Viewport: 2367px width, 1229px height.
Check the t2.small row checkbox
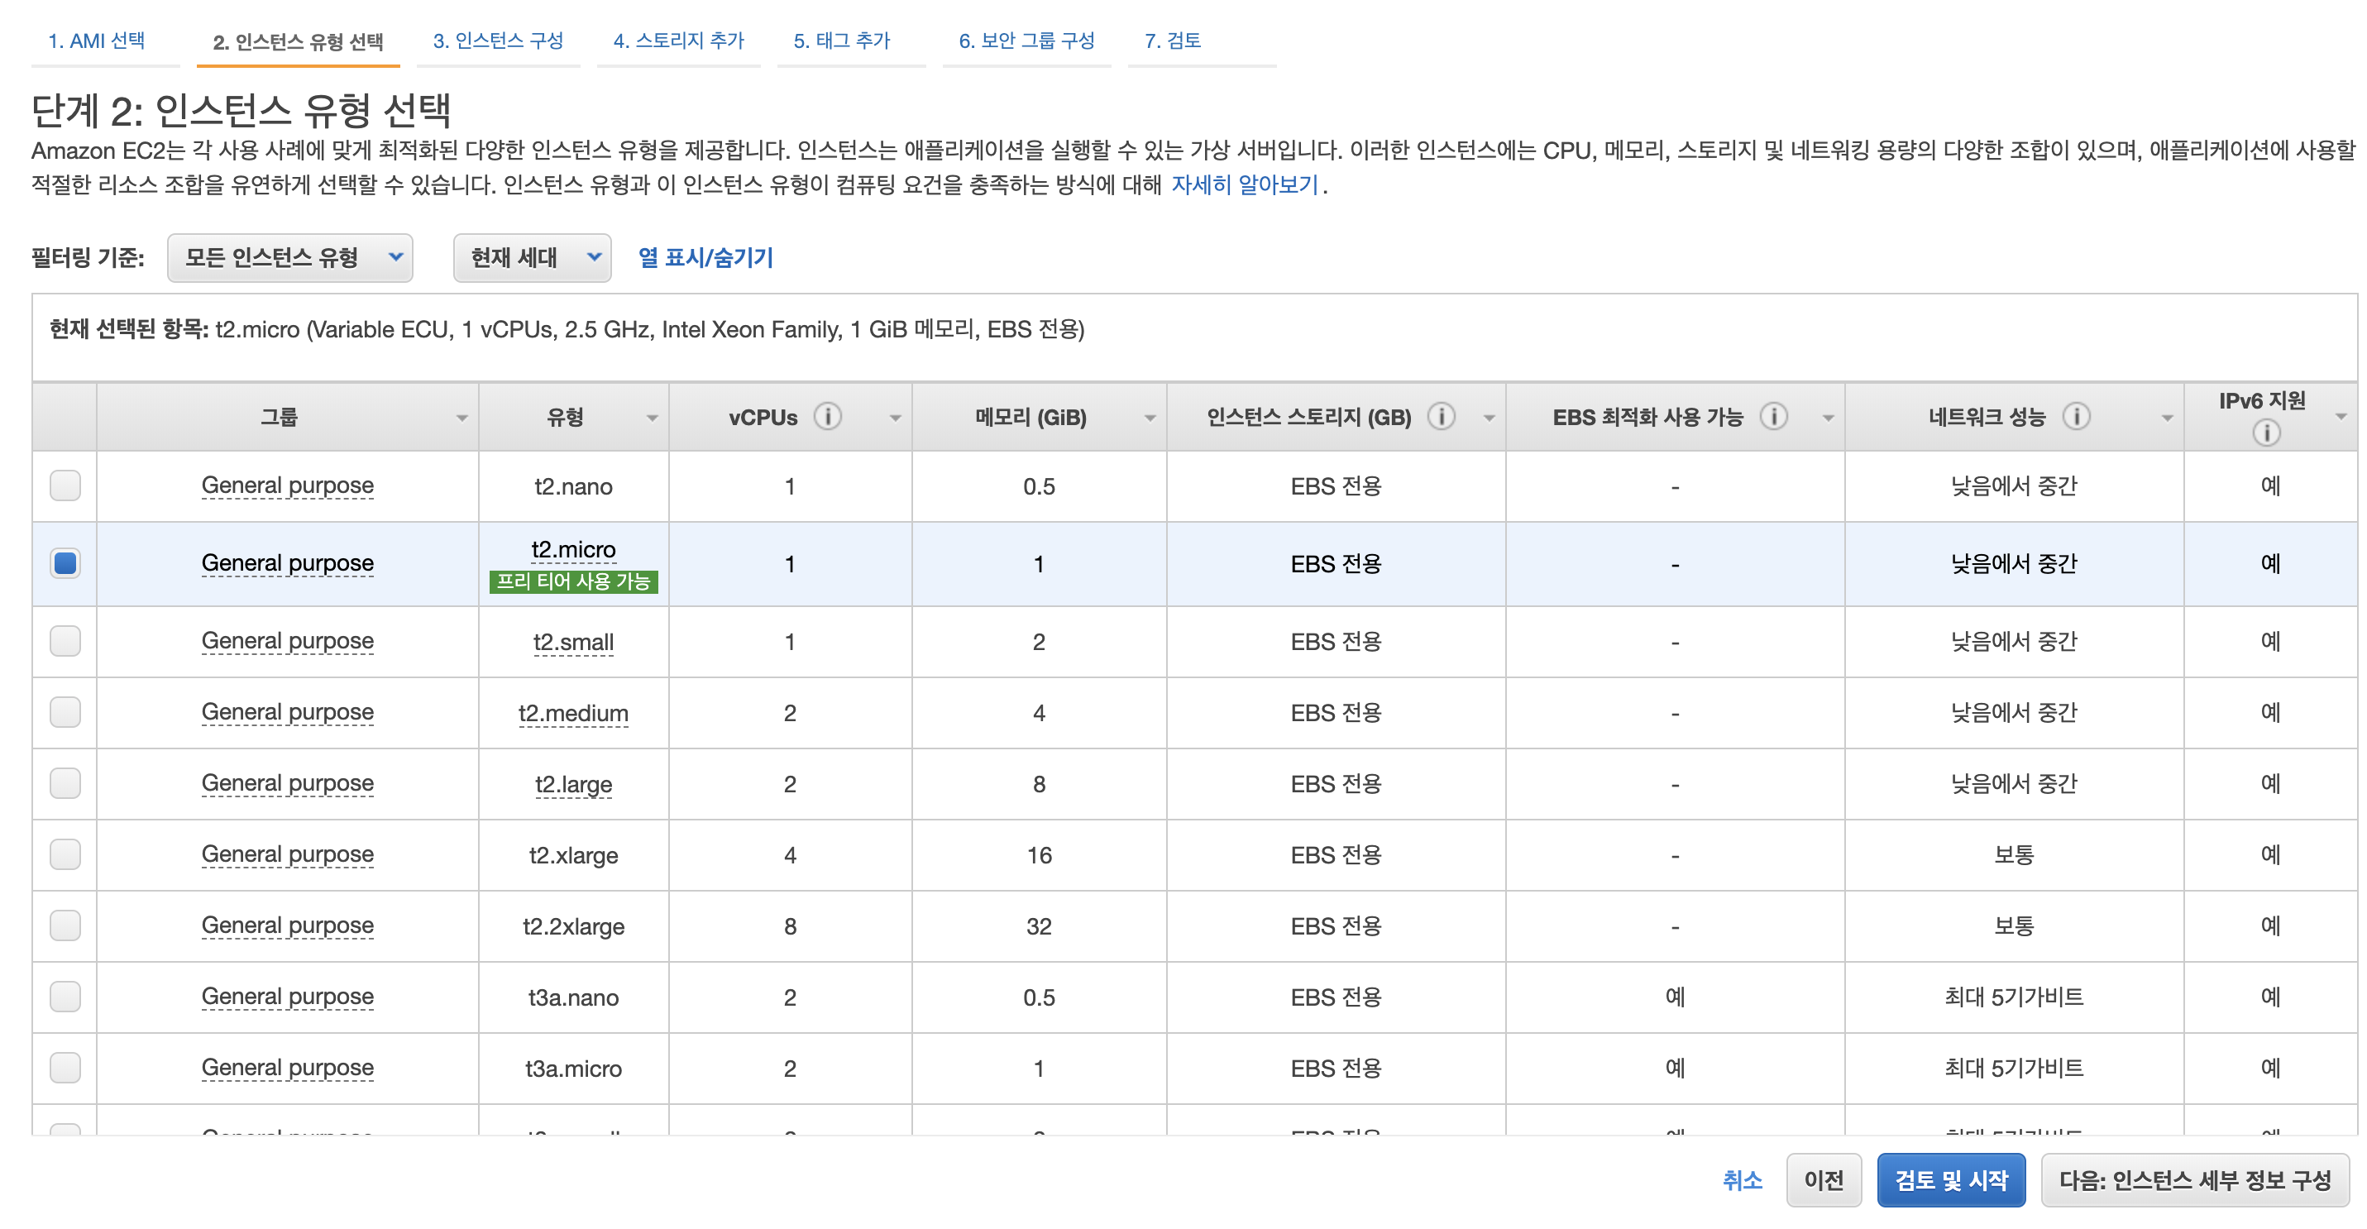pos(65,641)
